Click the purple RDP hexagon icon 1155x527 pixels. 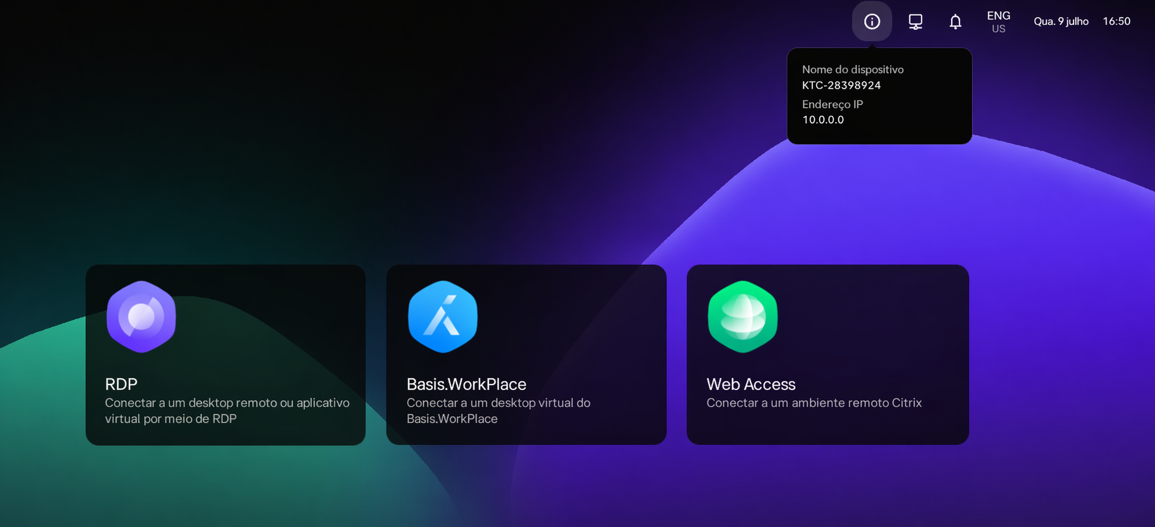tap(141, 317)
